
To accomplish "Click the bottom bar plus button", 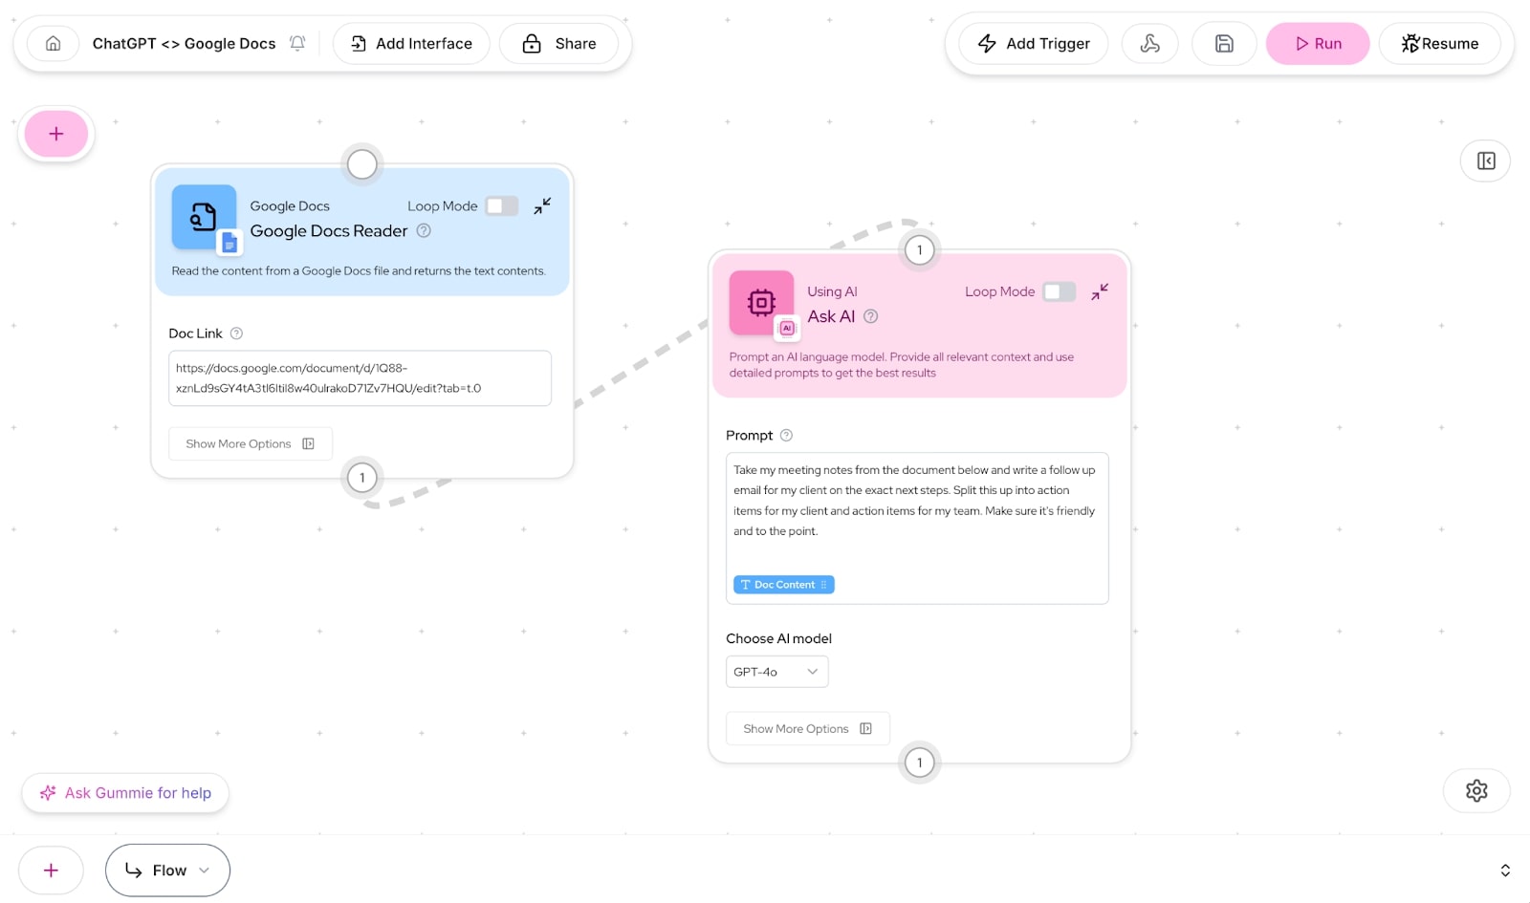I will coord(51,871).
